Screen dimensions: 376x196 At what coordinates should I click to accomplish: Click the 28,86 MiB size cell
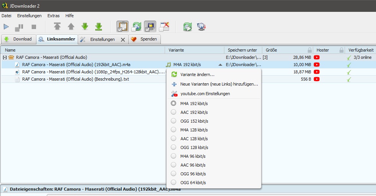[x=302, y=57]
